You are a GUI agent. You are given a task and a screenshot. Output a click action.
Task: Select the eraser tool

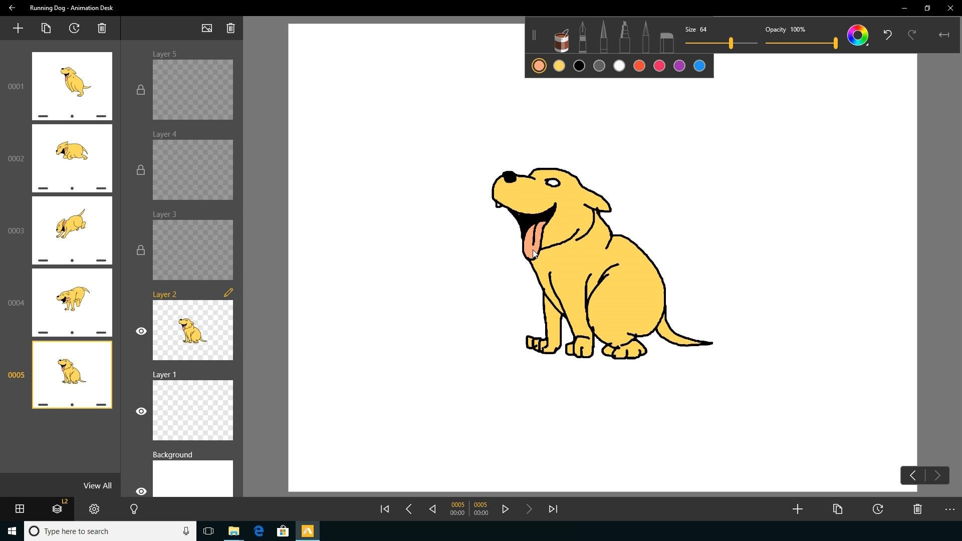[666, 41]
